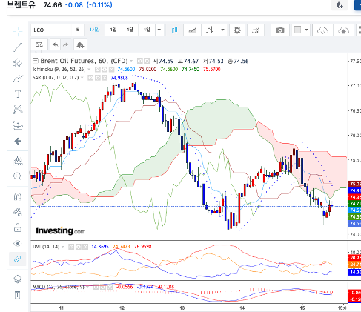Remove the SAR indicator

105,78
